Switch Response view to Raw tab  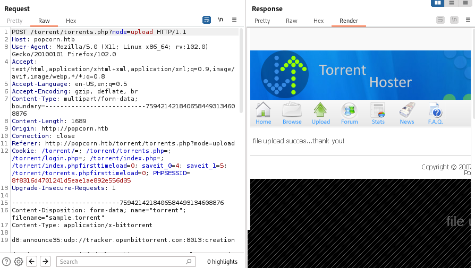click(x=292, y=21)
